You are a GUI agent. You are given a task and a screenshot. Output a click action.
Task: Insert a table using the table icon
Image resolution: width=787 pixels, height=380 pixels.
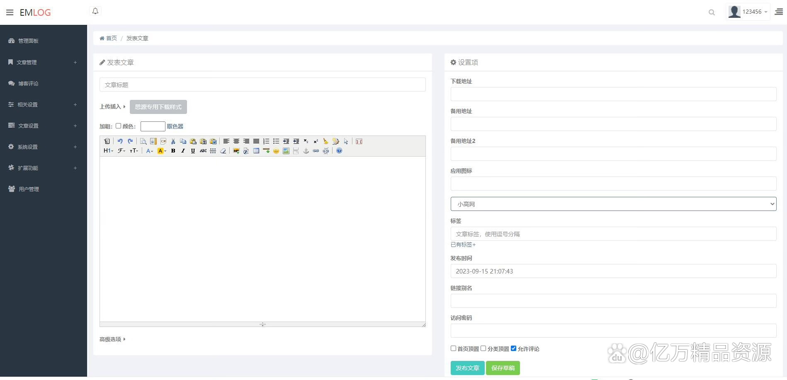256,151
